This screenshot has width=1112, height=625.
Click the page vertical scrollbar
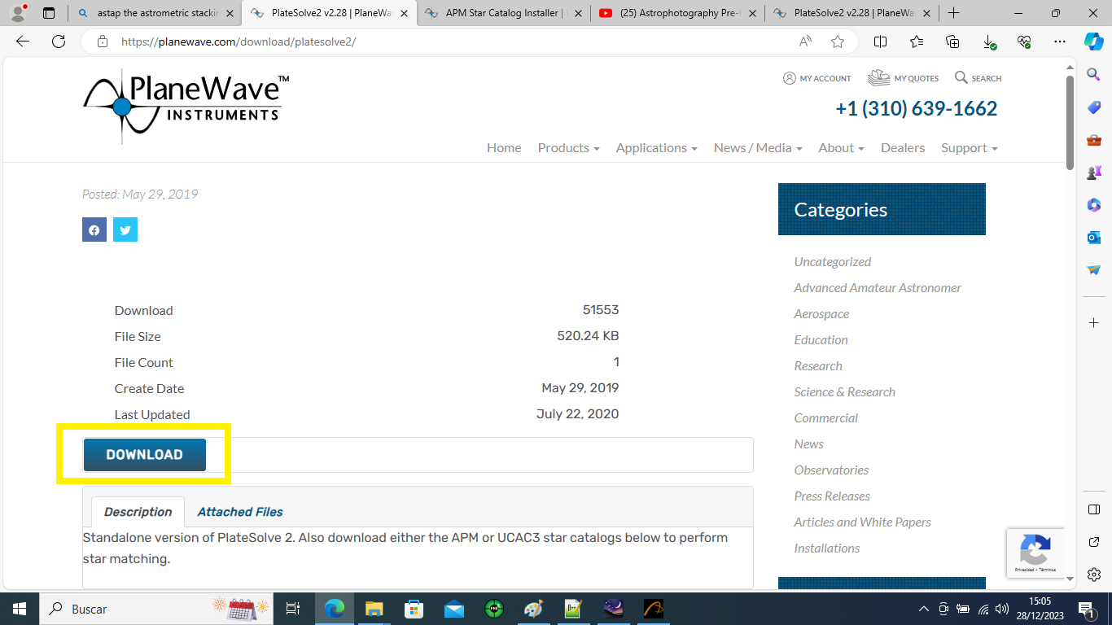tap(1070, 122)
